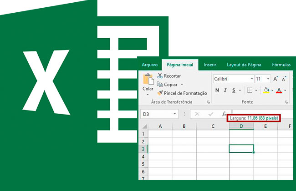This screenshot has height=191, width=296.
Task: Expand the font size dropdown arrow
Action: point(268,79)
